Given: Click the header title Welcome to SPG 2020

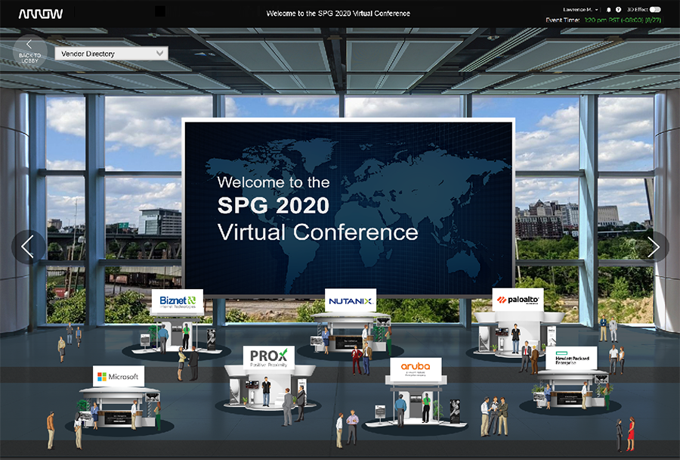Looking at the screenshot, I should point(338,14).
